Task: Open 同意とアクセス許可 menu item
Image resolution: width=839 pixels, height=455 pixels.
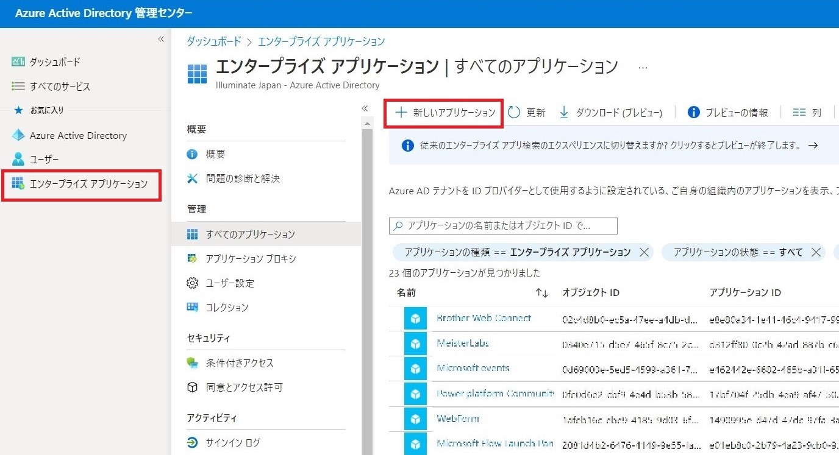Action: (244, 387)
